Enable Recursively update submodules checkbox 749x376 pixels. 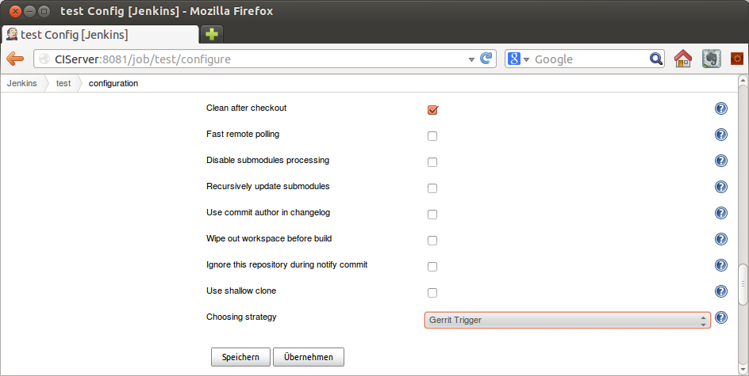click(x=432, y=188)
